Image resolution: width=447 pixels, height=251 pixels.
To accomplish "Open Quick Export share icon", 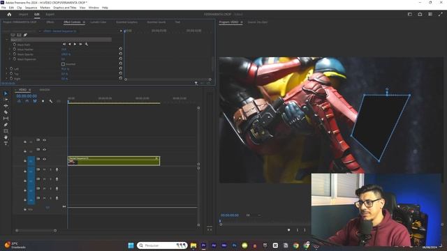I will [420, 14].
